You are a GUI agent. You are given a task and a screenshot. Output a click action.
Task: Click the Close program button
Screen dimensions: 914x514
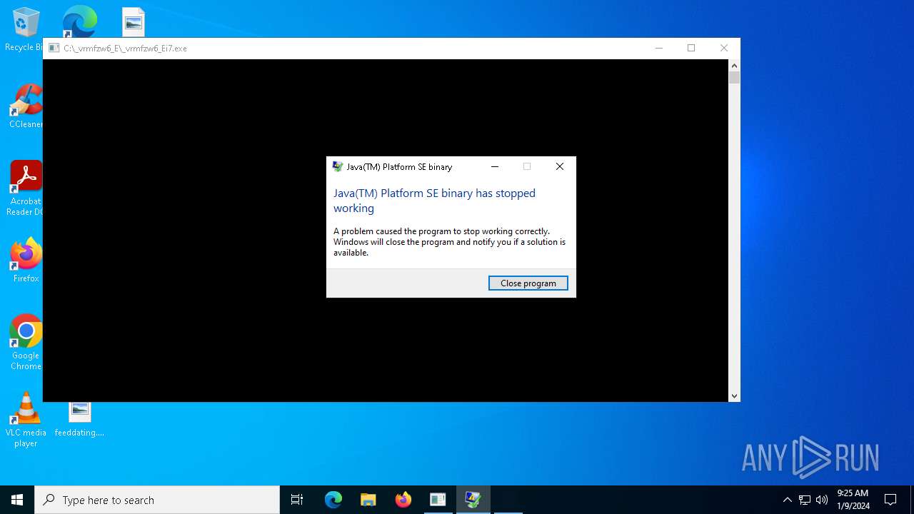tap(528, 283)
